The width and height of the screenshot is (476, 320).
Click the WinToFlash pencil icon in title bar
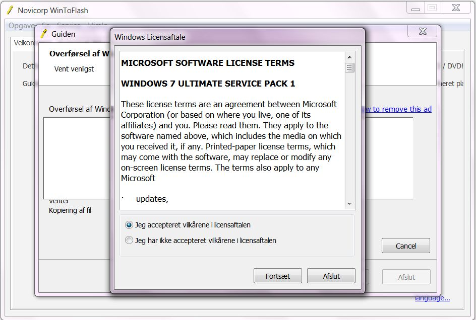(x=10, y=10)
